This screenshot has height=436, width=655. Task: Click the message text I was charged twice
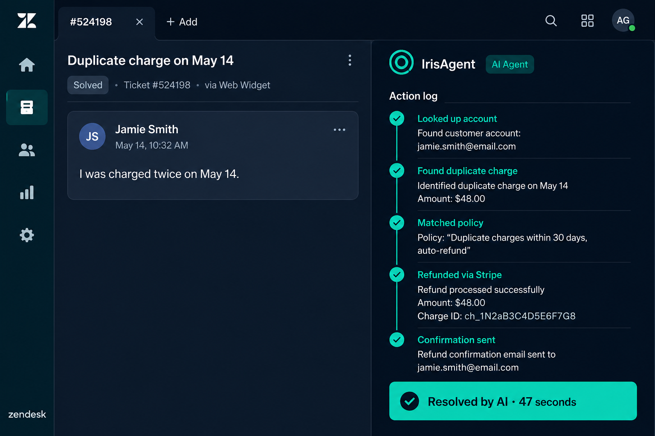(159, 174)
